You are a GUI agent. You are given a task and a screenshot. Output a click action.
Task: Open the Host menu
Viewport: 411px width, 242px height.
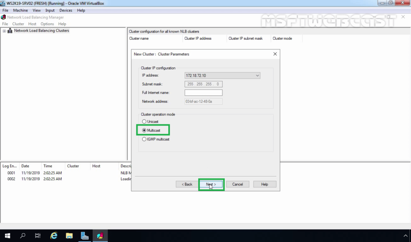point(32,24)
